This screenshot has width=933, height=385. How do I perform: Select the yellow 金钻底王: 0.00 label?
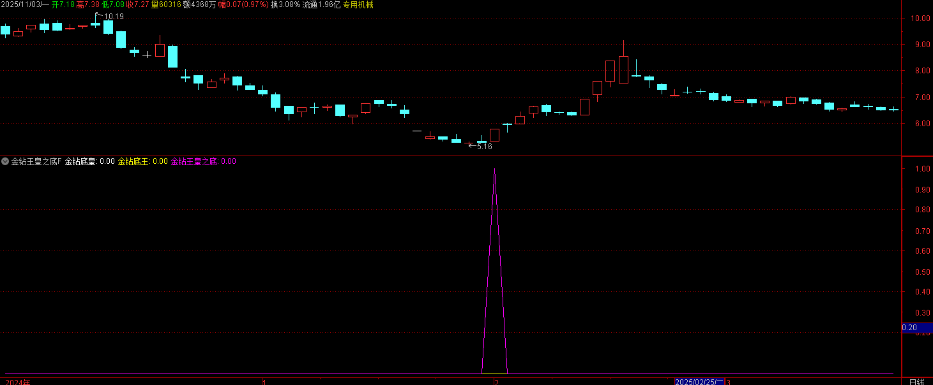pos(143,162)
